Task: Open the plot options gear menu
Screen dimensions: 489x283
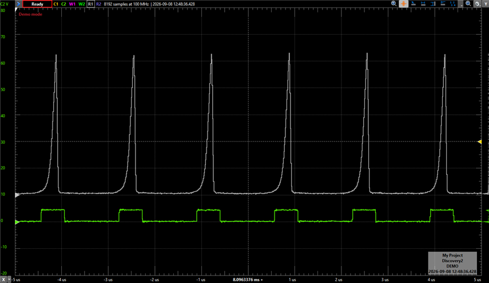Action: click(x=478, y=4)
